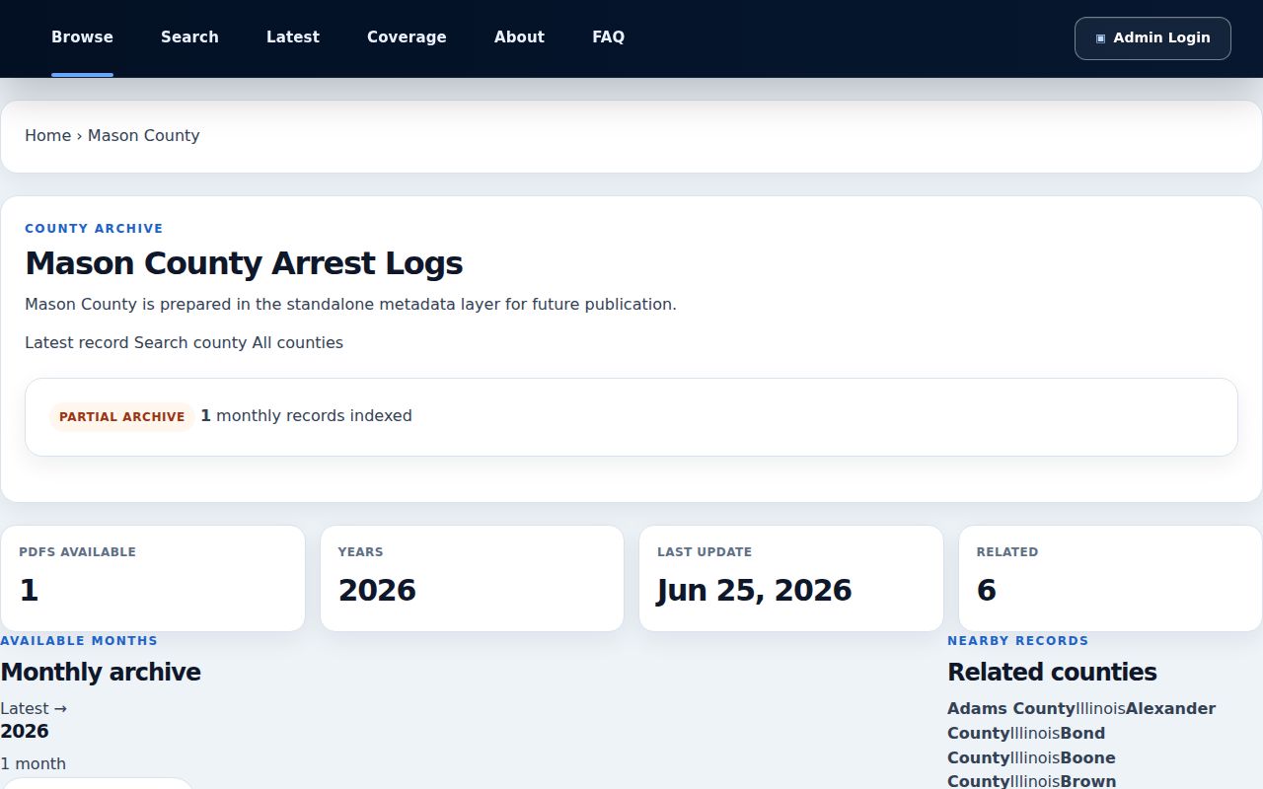The width and height of the screenshot is (1263, 789).
Task: Open the All counties link
Action: 297,343
